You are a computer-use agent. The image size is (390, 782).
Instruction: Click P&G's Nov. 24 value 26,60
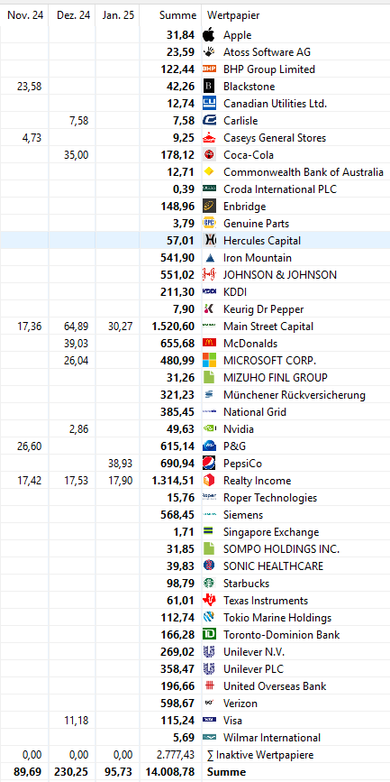point(30,446)
